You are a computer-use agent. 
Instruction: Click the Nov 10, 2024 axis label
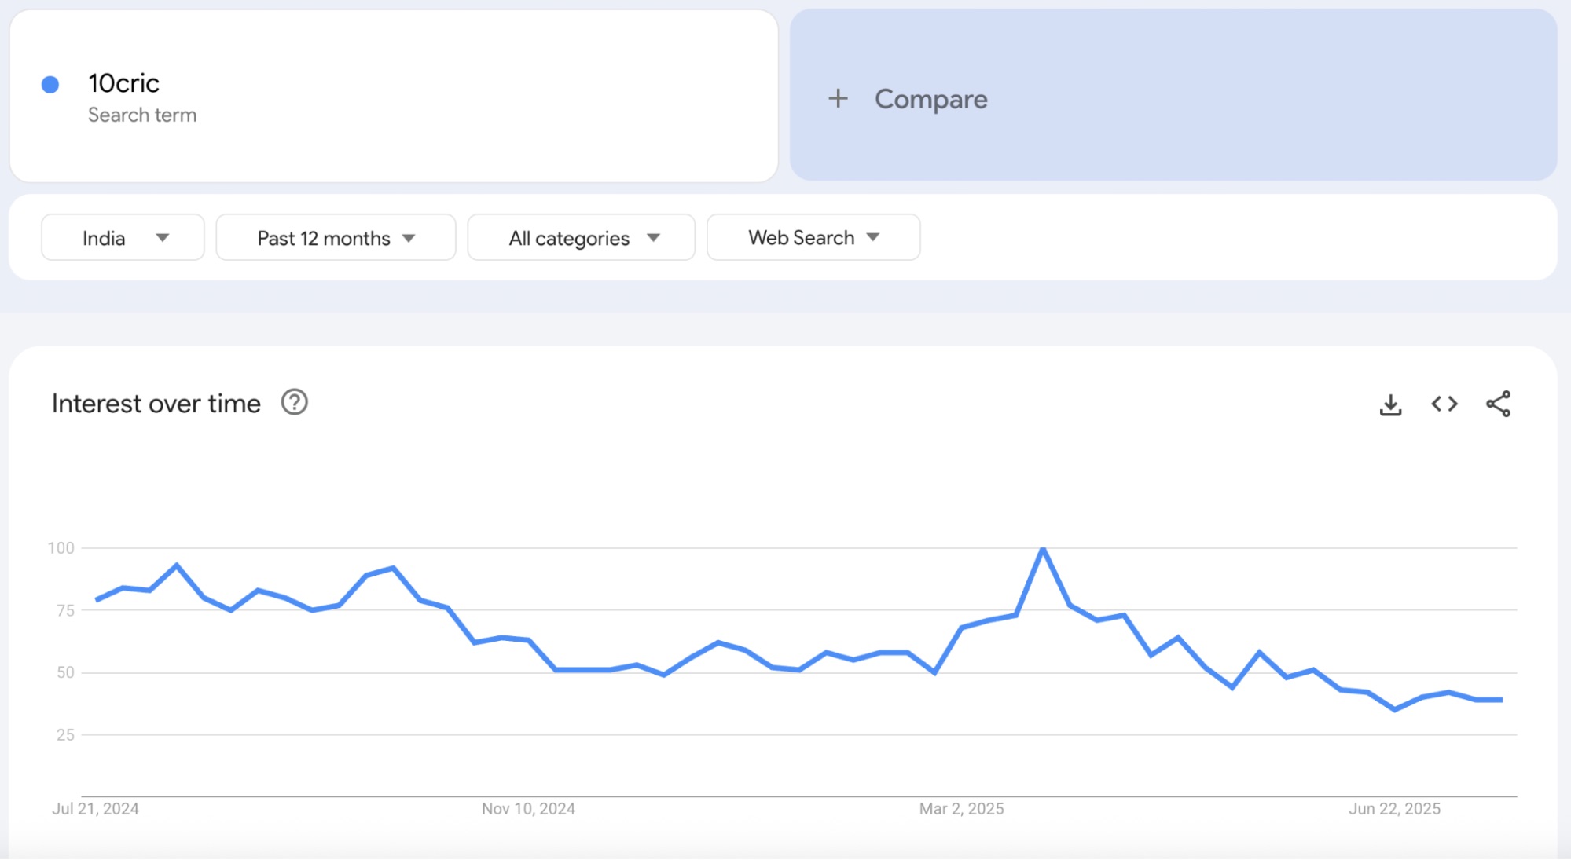(x=528, y=809)
